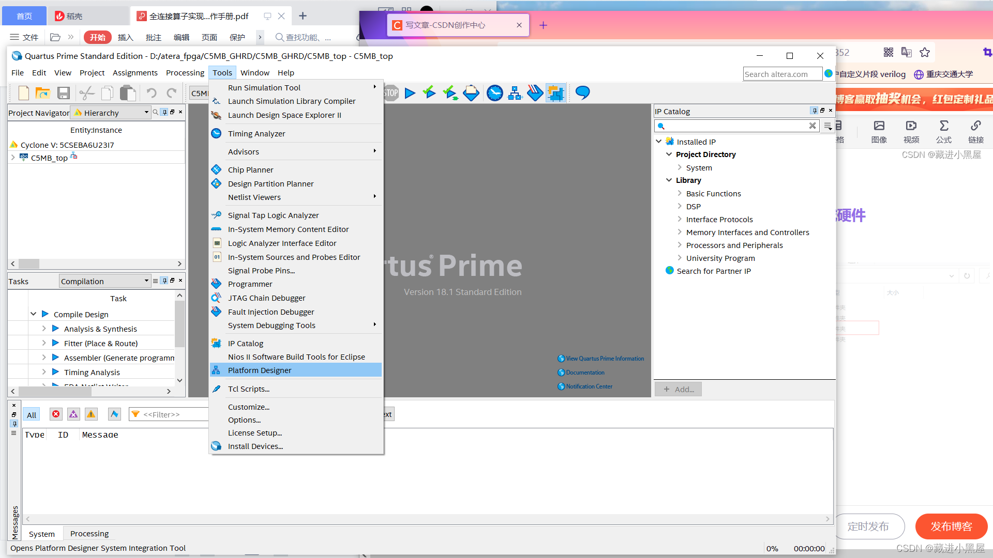Collapse the Library tree node
Image resolution: width=993 pixels, height=558 pixels.
pos(669,180)
